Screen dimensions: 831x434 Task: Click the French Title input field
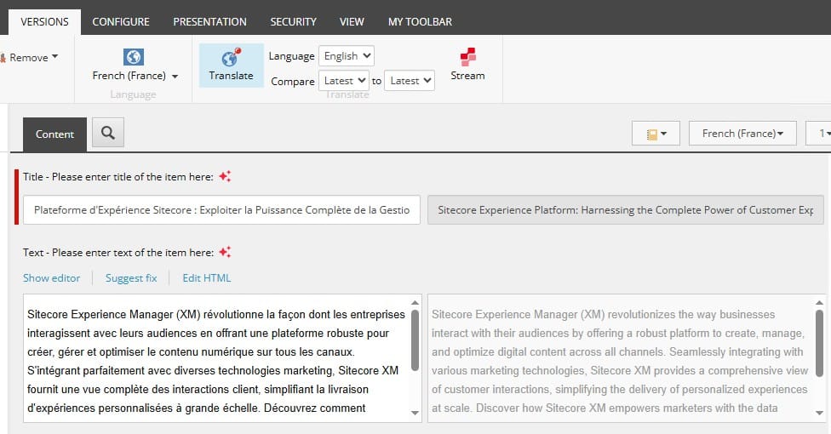(221, 209)
